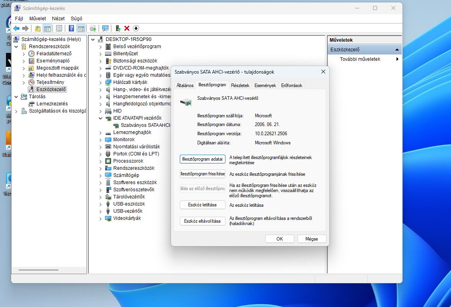Select Szabványos SATA AHCI device entry

tap(146, 125)
